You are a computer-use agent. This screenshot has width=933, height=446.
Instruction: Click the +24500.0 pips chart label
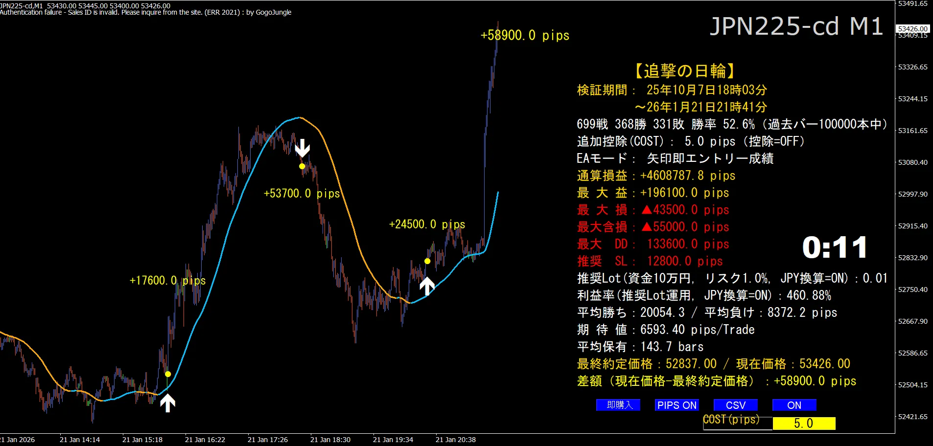[x=427, y=224]
